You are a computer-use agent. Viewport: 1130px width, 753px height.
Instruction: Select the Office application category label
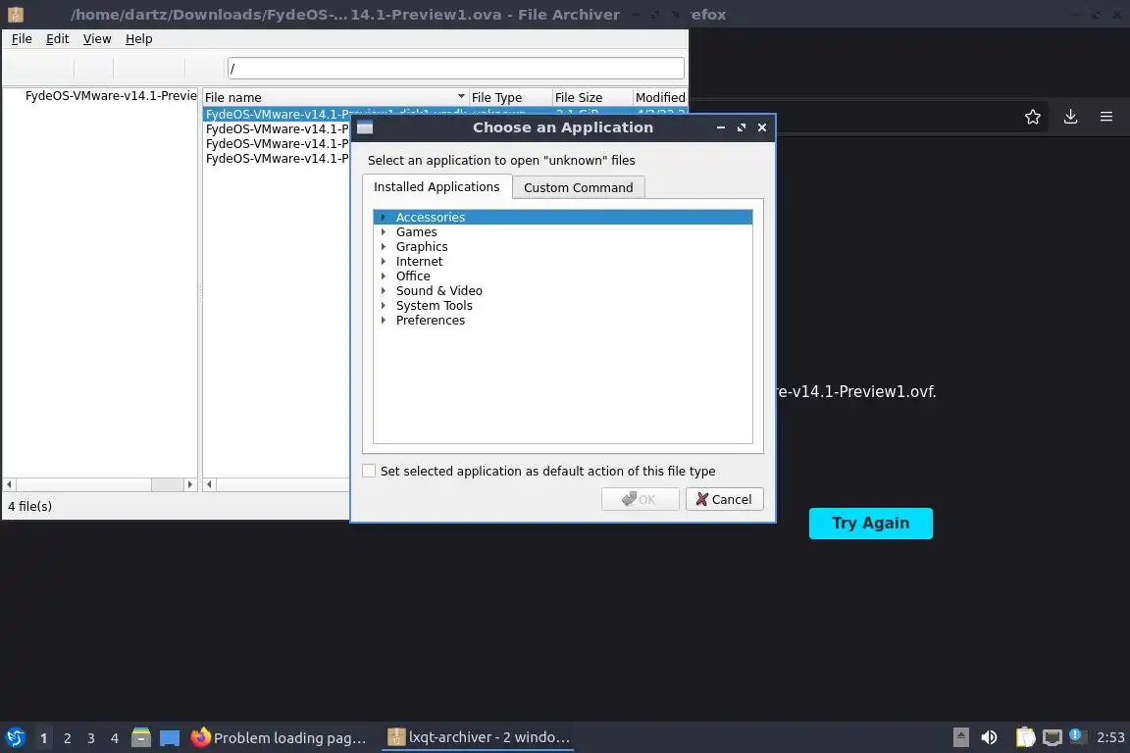point(413,276)
